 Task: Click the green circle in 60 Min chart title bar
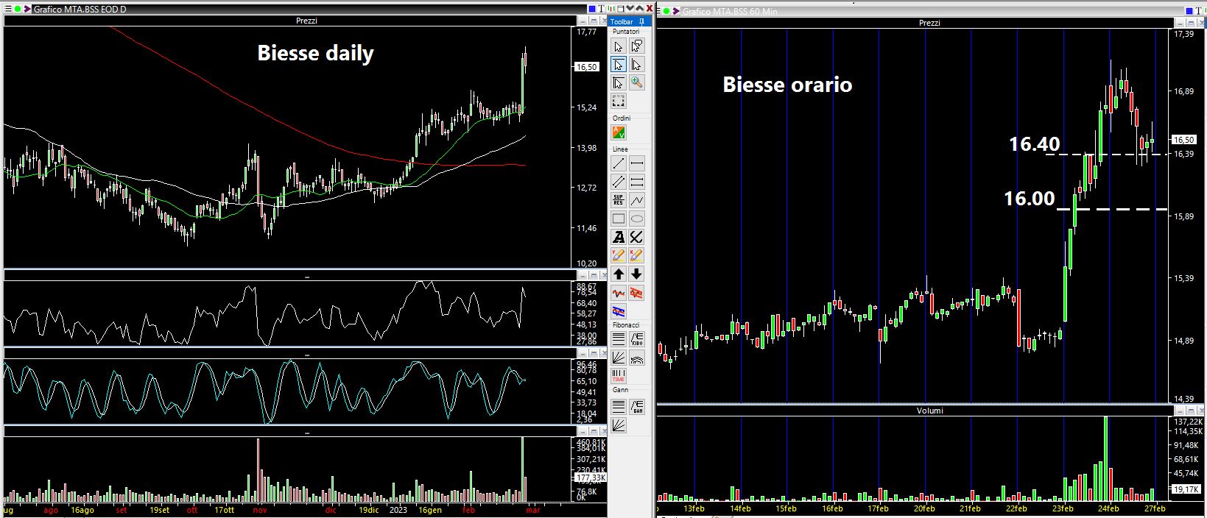point(666,11)
